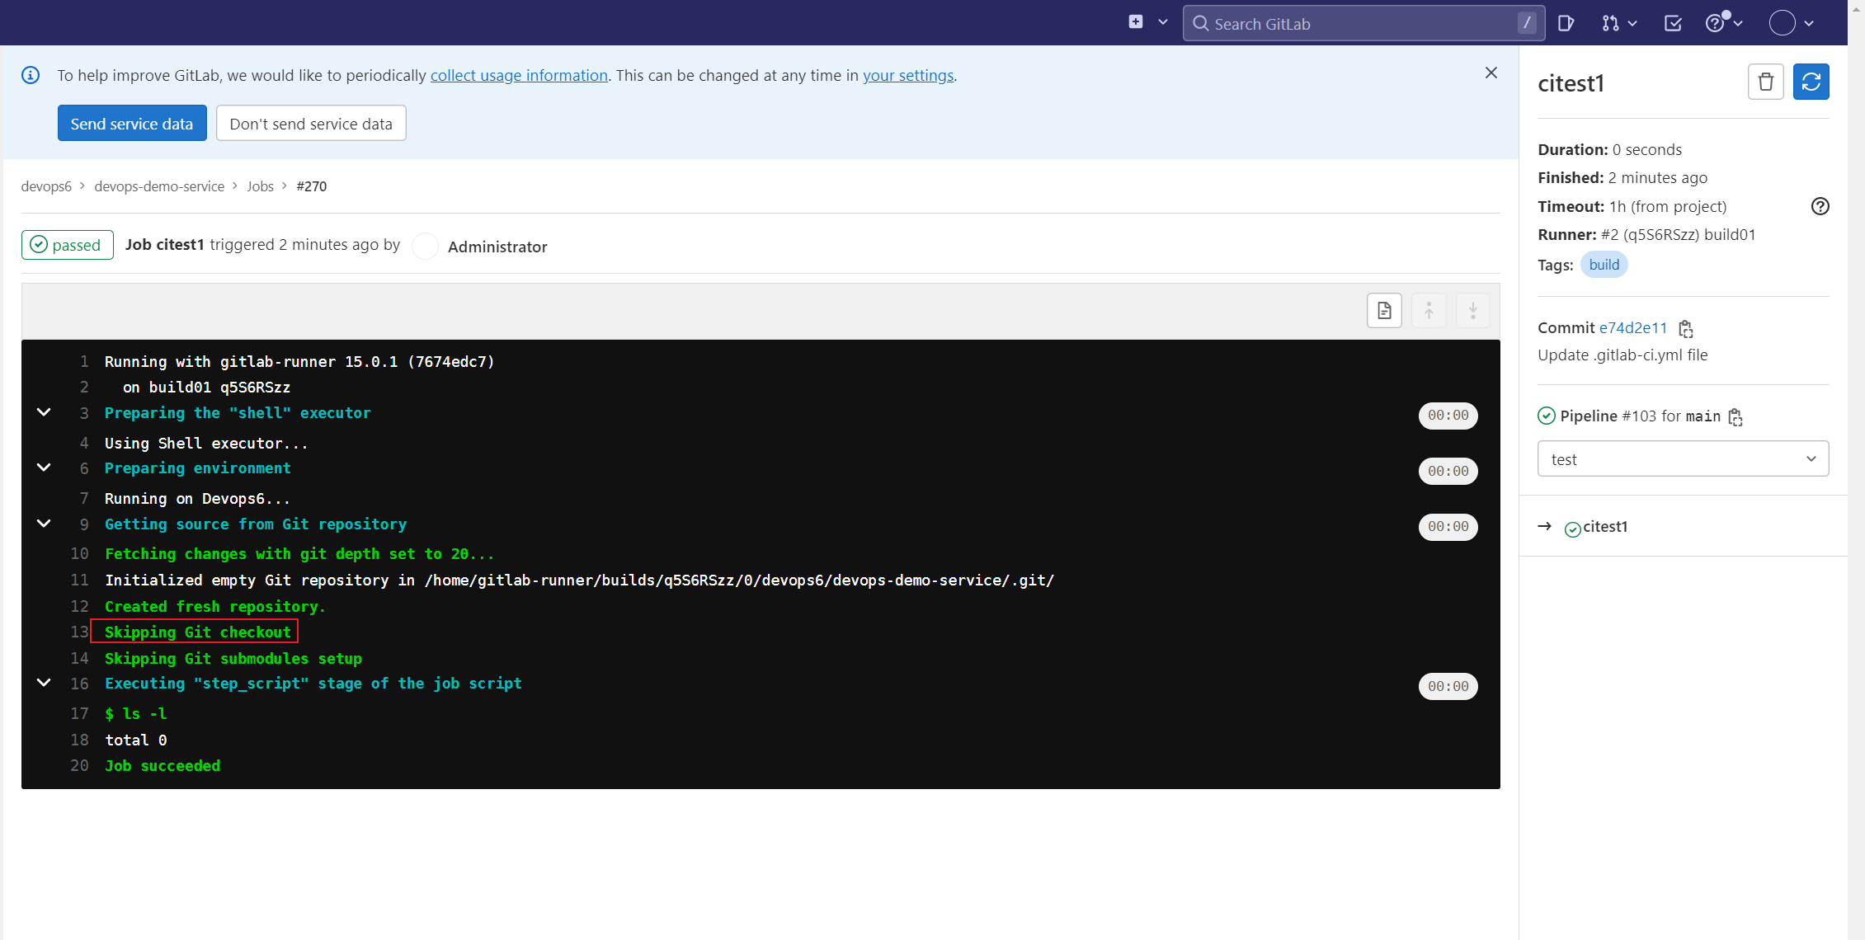Click the #270 breadcrumb item
Viewport: 1865px width, 940px height.
pos(312,186)
